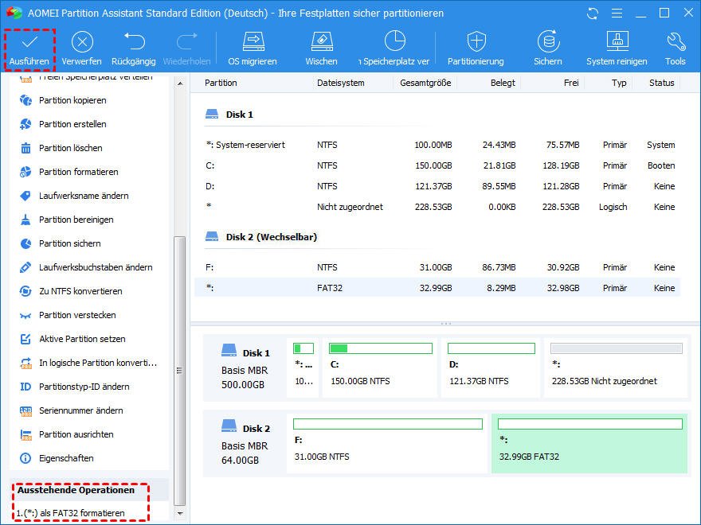Image resolution: width=701 pixels, height=525 pixels.
Task: Select Partition formatieren in sidebar
Action: [x=69, y=172]
